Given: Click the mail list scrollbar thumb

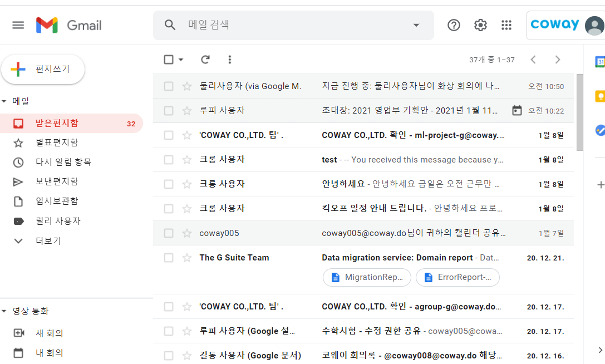Looking at the screenshot, I should [x=579, y=112].
